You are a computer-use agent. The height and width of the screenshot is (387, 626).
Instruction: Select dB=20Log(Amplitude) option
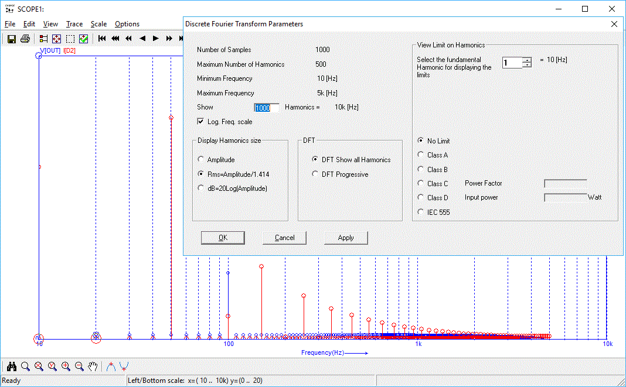point(201,188)
